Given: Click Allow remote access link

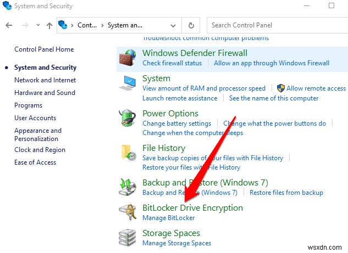Looking at the screenshot, I should [x=316, y=88].
